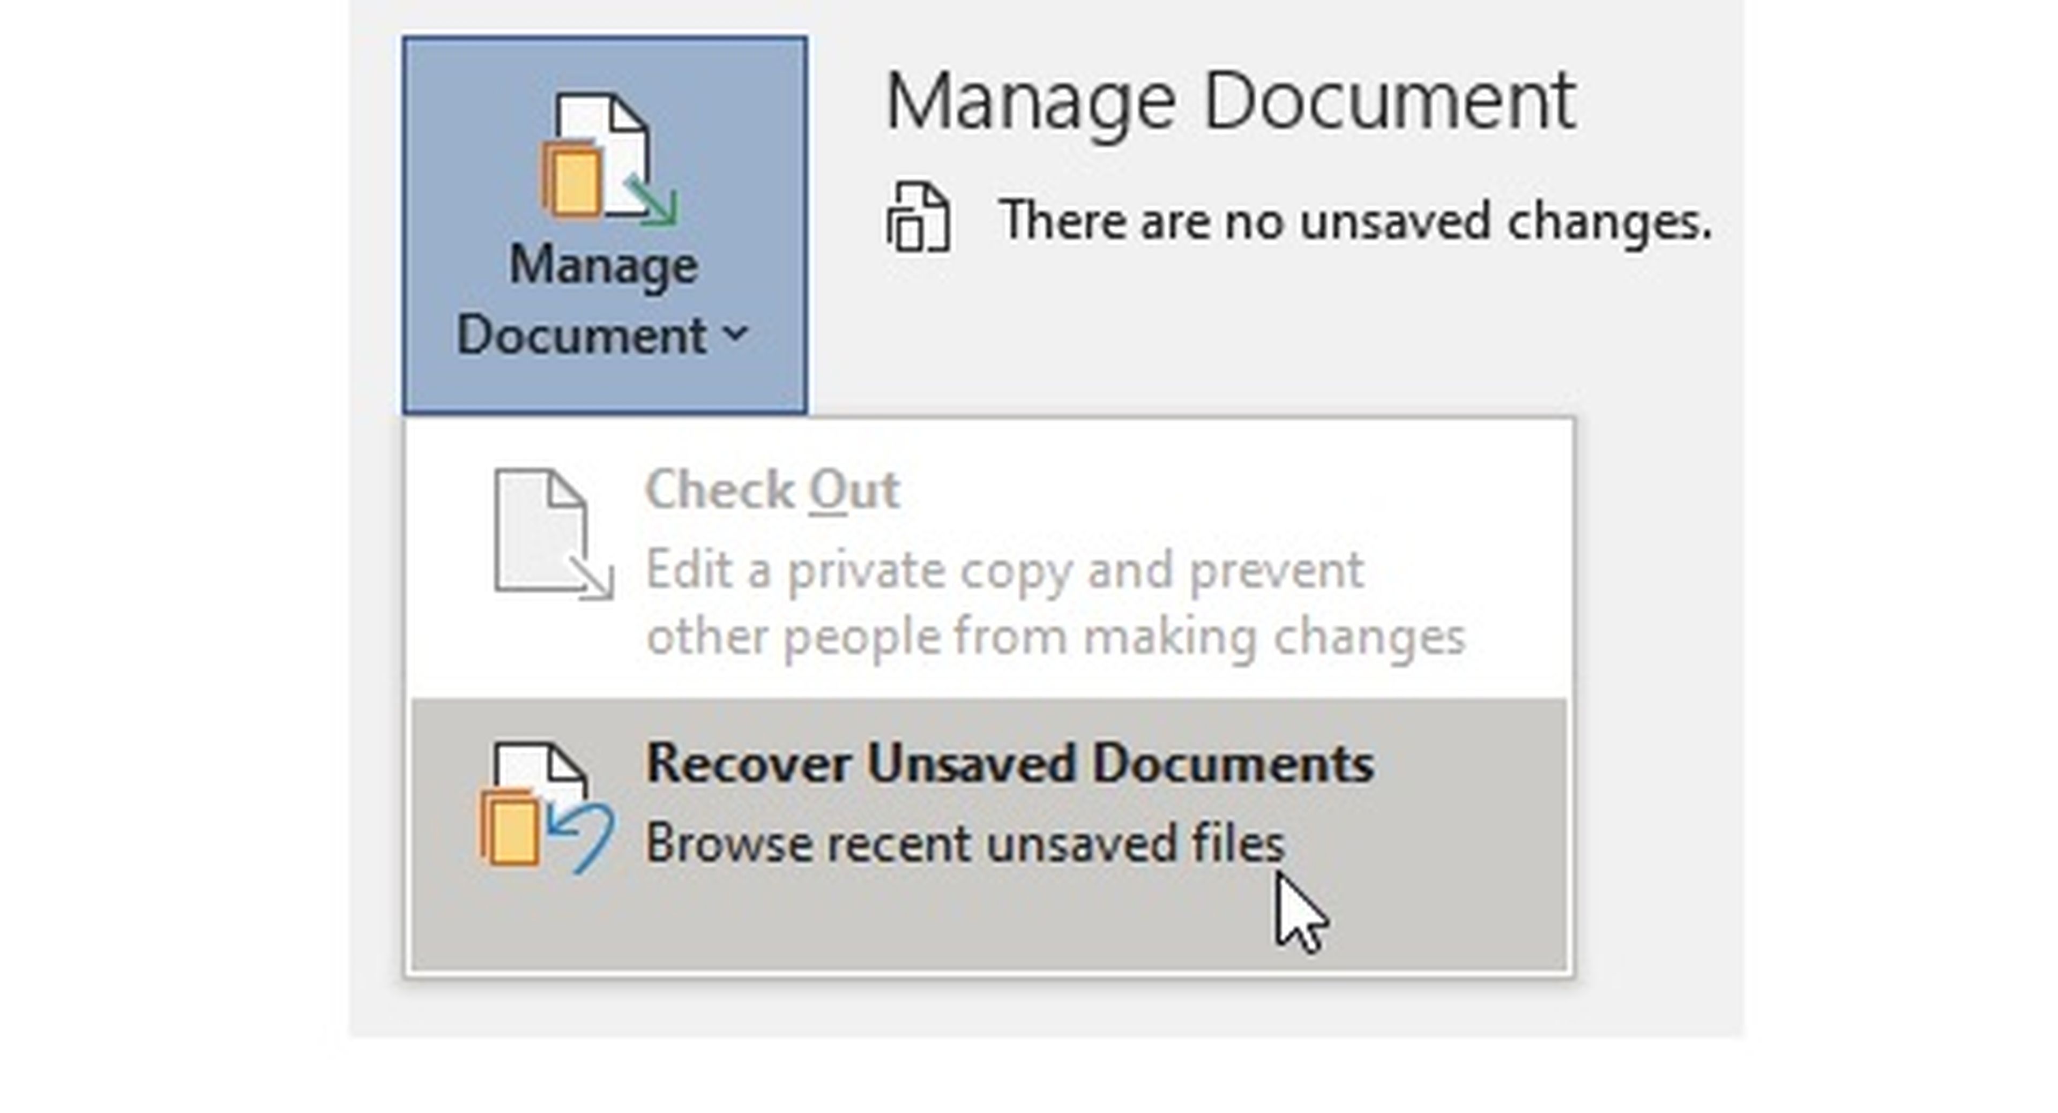Click 'Browse recent unsaved files' description
Screen dimensions: 2058x1113
click(965, 844)
